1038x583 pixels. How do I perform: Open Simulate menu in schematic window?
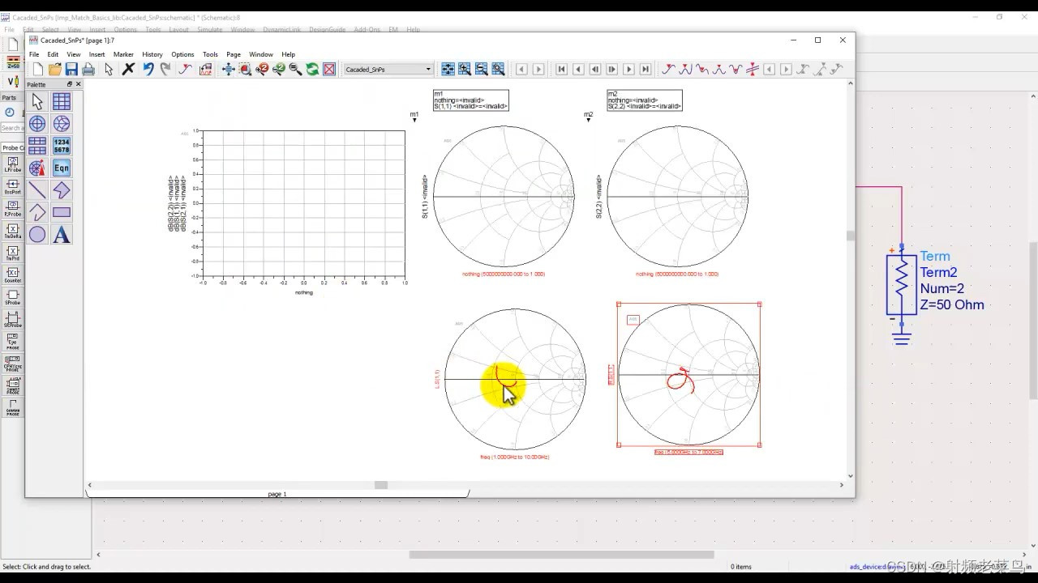[x=210, y=30]
